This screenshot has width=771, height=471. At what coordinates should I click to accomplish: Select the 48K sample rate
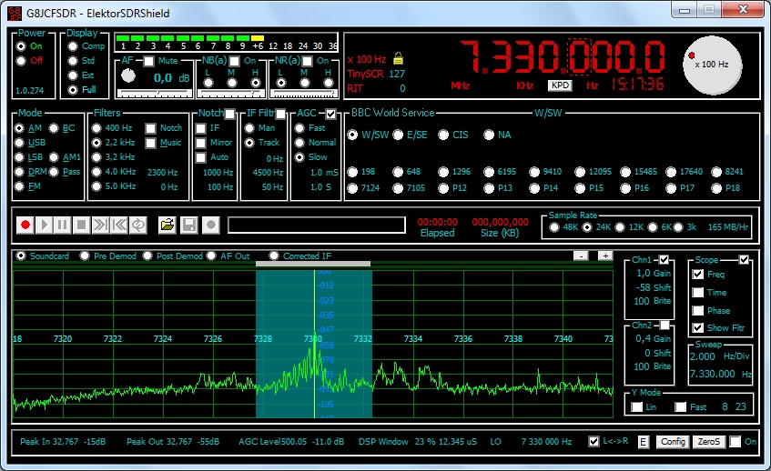(x=553, y=225)
